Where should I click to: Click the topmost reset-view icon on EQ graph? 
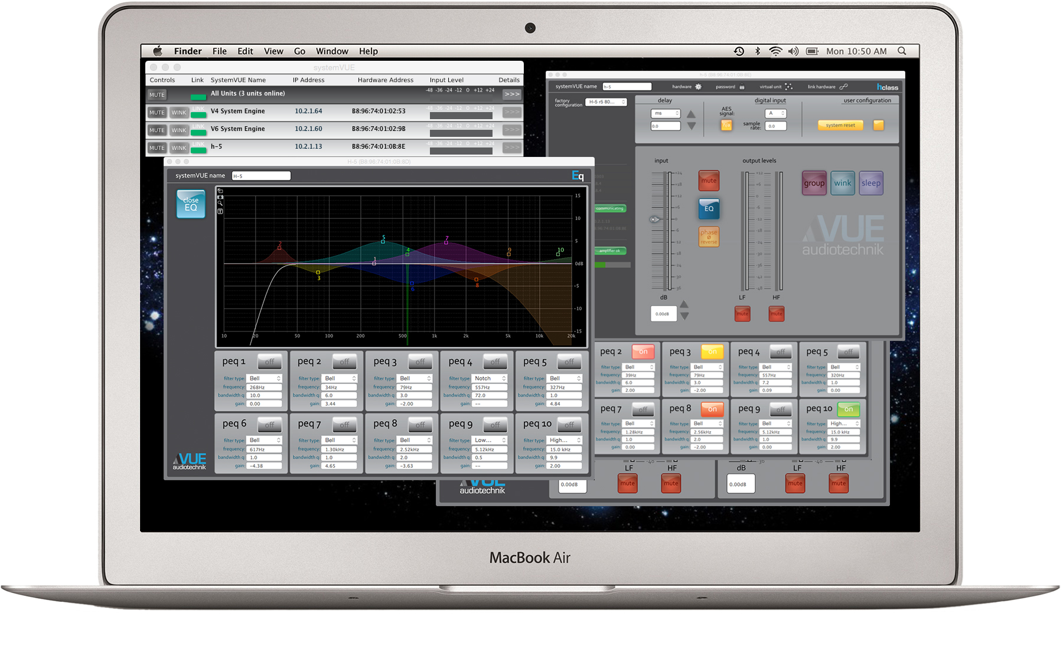coord(220,191)
